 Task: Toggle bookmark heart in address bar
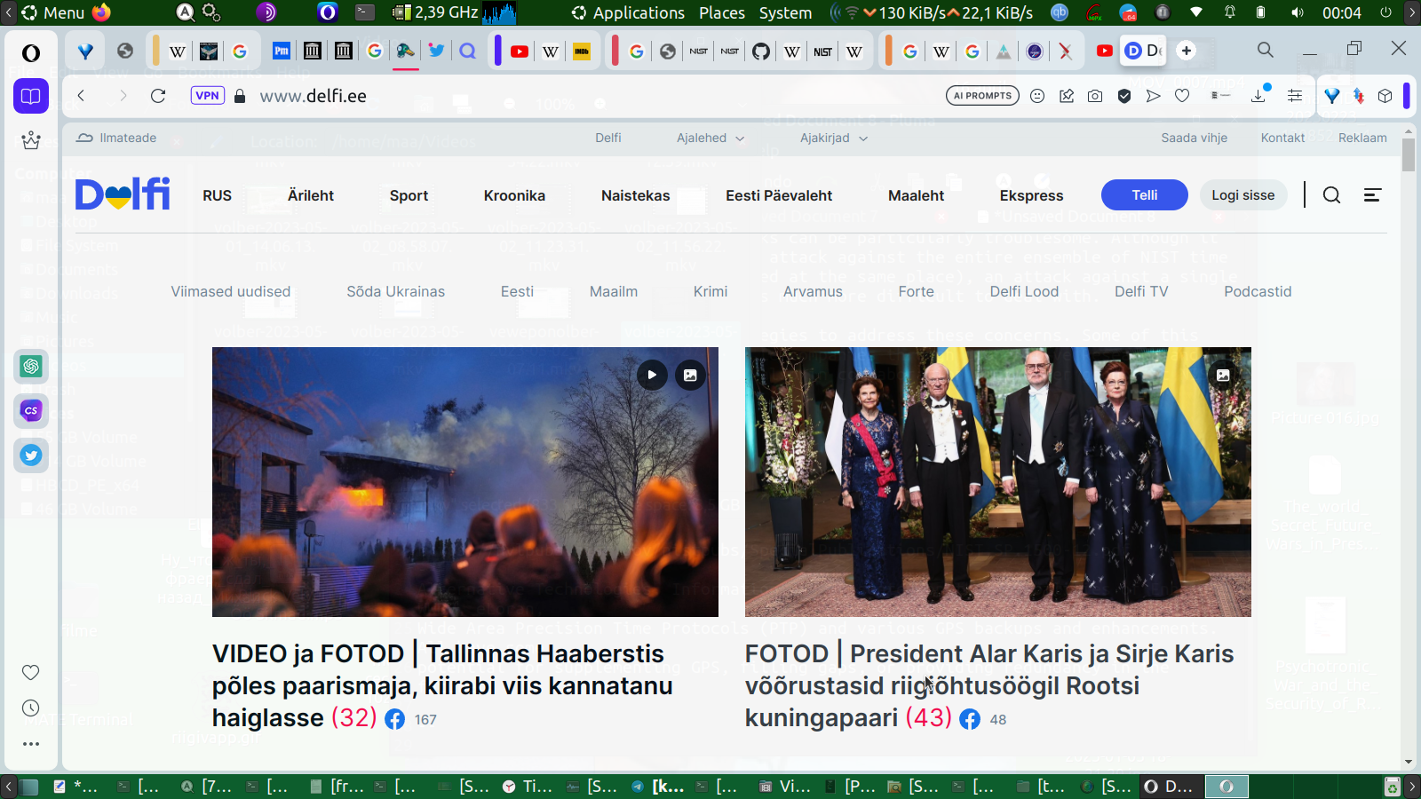pyautogui.click(x=1182, y=96)
